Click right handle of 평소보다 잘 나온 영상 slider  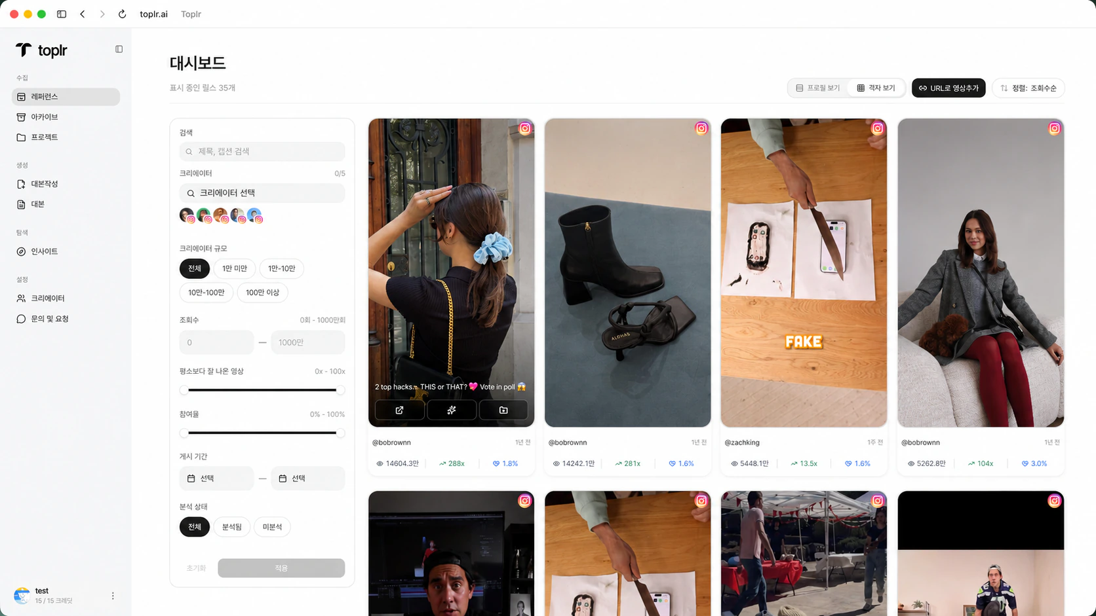[340, 390]
